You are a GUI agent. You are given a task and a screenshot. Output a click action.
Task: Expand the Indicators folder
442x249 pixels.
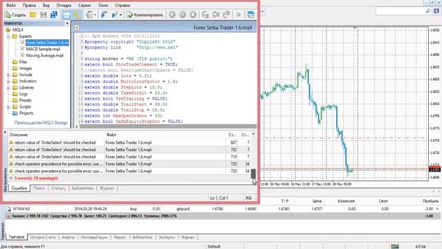tap(8, 82)
